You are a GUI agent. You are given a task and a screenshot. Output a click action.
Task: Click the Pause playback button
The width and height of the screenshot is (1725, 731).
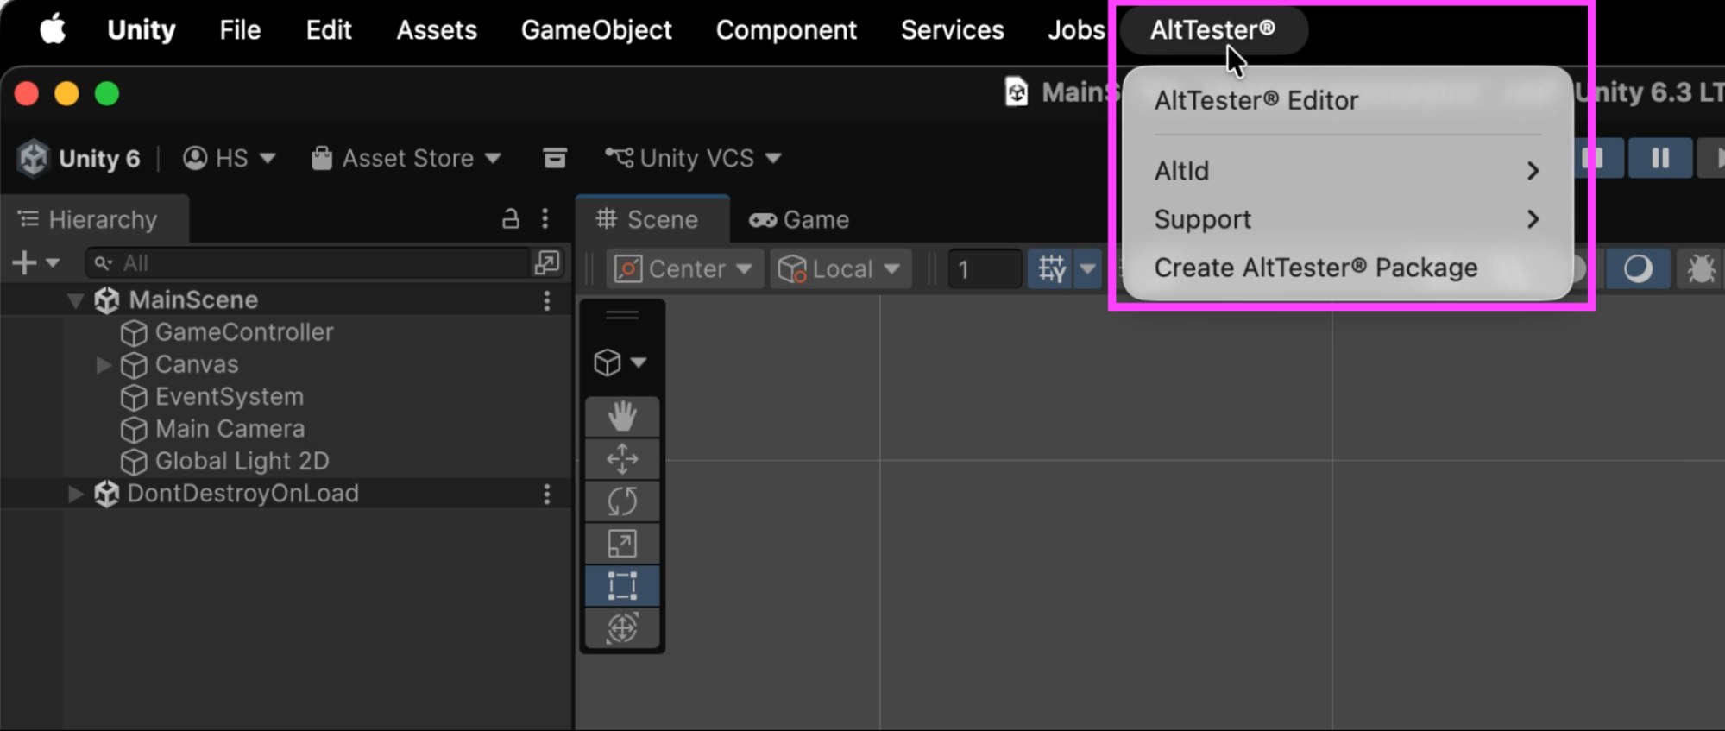[x=1659, y=159]
